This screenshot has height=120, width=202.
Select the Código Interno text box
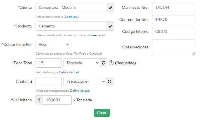[173, 31]
